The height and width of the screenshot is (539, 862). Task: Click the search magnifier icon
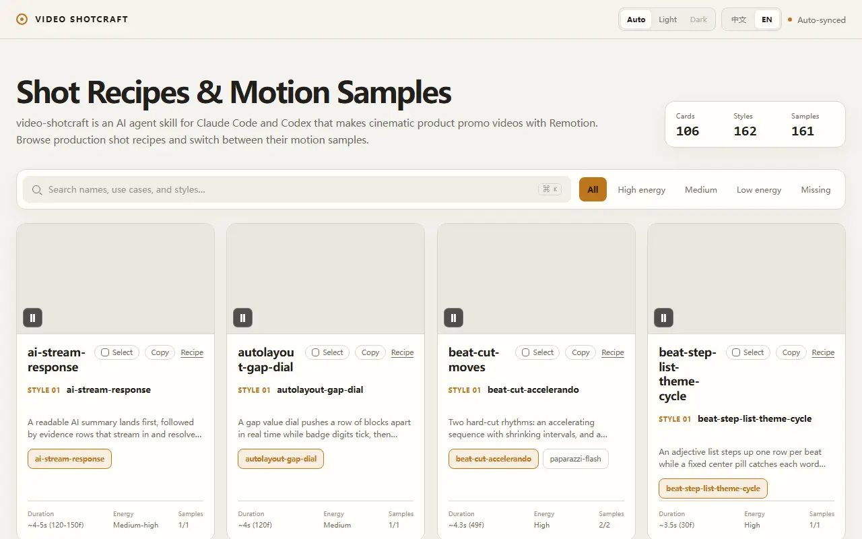click(x=37, y=190)
